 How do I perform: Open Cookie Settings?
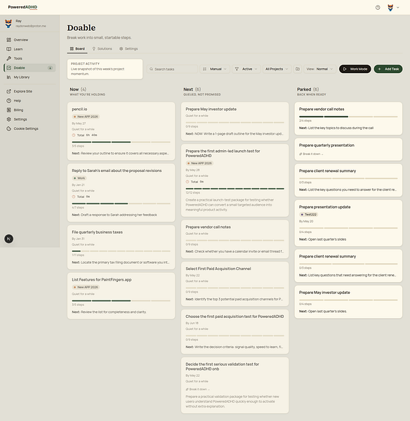[x=29, y=128]
